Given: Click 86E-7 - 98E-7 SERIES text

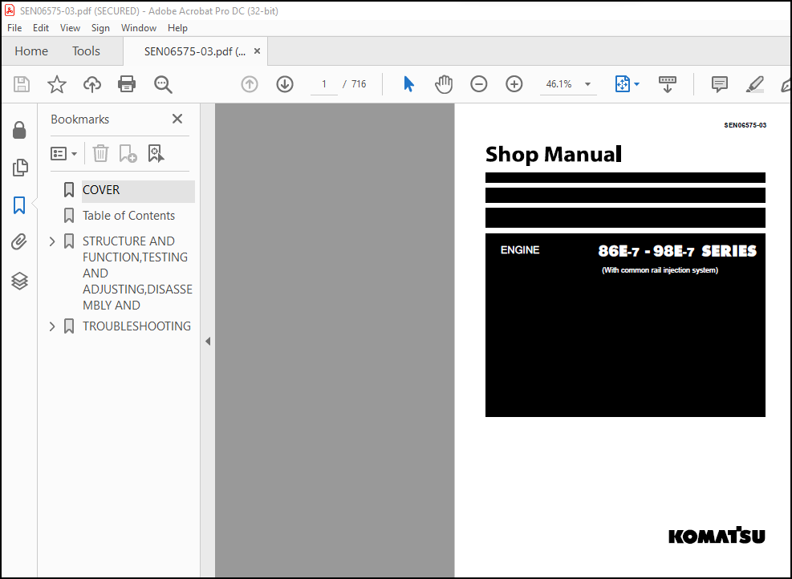Looking at the screenshot, I should pyautogui.click(x=677, y=251).
